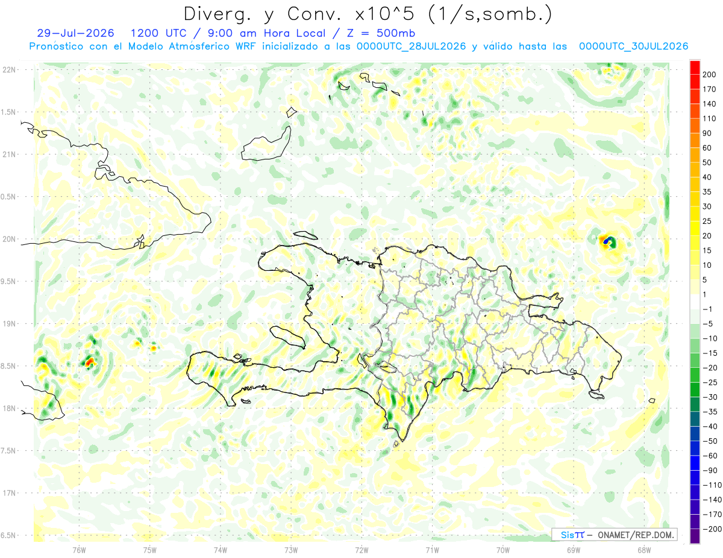The width and height of the screenshot is (723, 558).
Task: Pick the red top segment of the colorbar
Action: click(695, 67)
